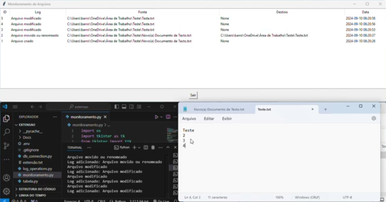
Task: Click the Accounts icon in VS Code
Action: (x=6, y=178)
